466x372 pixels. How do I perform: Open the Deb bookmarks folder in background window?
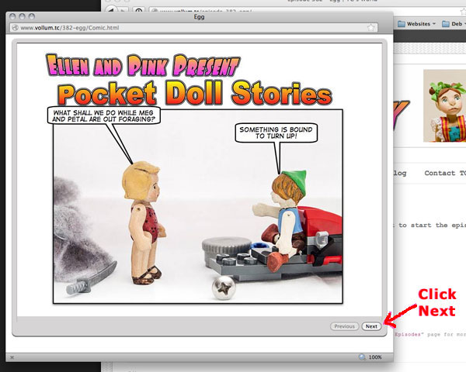tap(454, 24)
